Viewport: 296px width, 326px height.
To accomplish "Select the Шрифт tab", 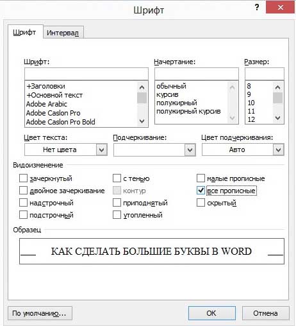I will click(24, 32).
